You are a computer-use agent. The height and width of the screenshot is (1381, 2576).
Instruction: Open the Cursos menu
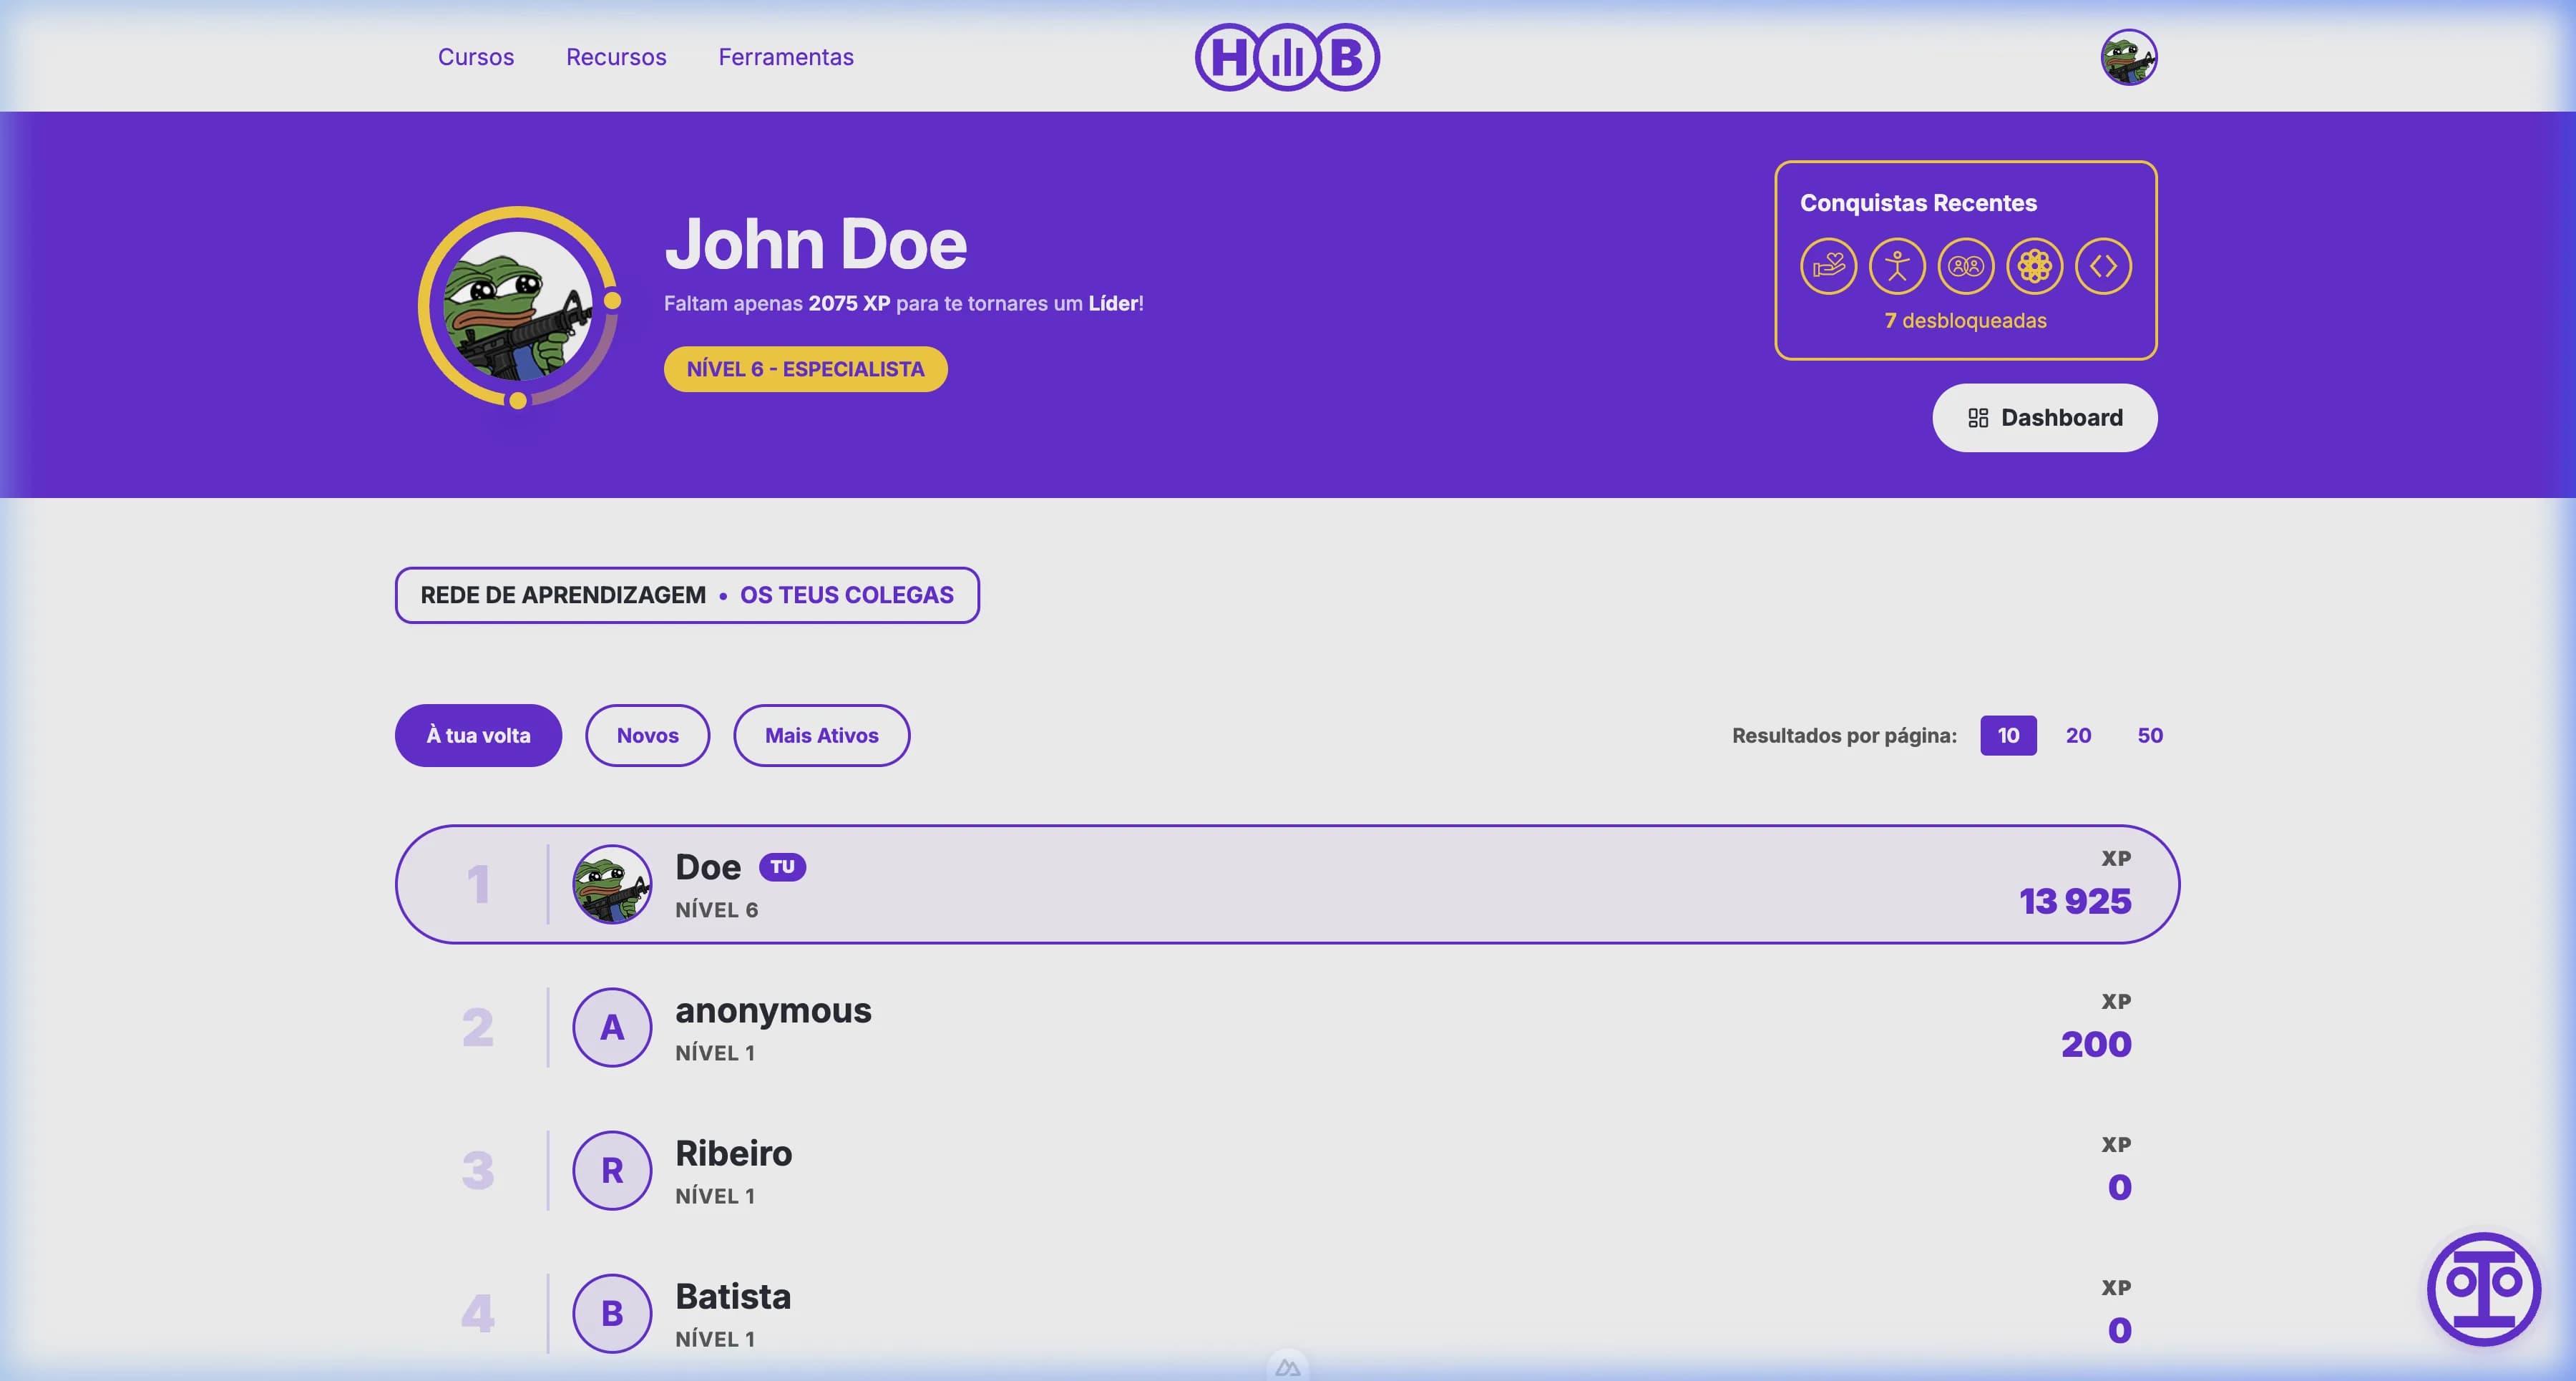[476, 57]
